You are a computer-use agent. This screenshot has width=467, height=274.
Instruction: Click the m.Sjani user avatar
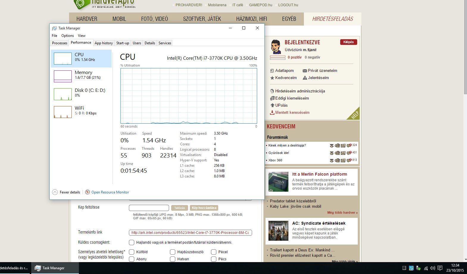(276, 47)
